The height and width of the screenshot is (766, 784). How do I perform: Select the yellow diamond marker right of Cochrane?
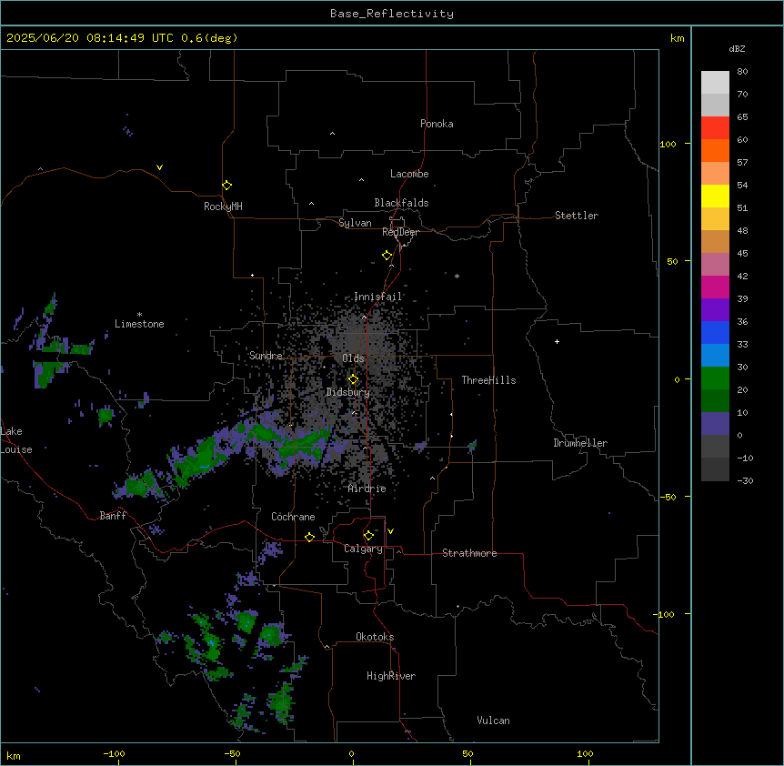coord(309,537)
